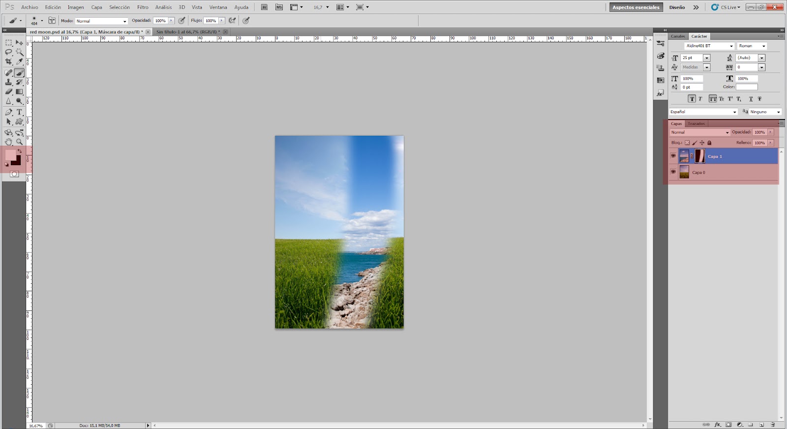Image resolution: width=787 pixels, height=429 pixels.
Task: Select the Horizontal Type tool
Action: tap(20, 112)
